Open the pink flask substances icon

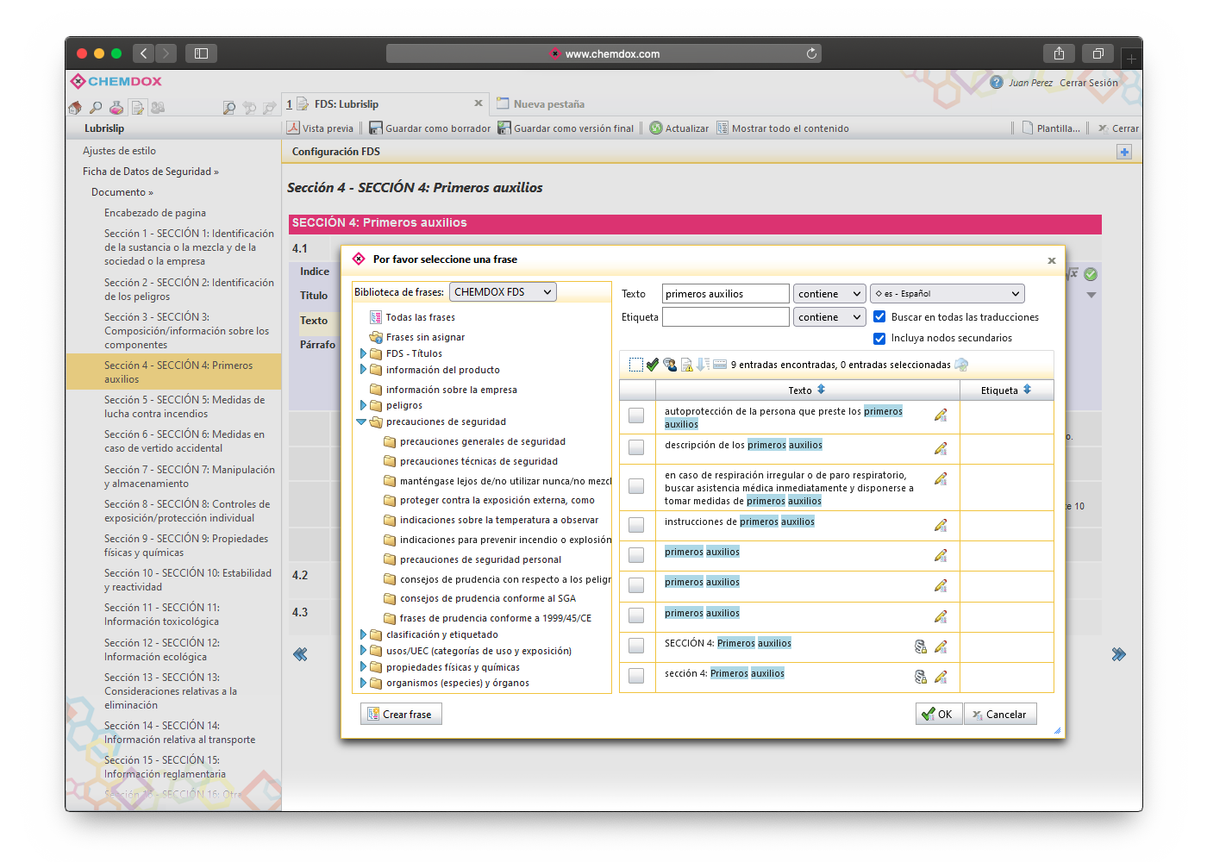click(116, 108)
